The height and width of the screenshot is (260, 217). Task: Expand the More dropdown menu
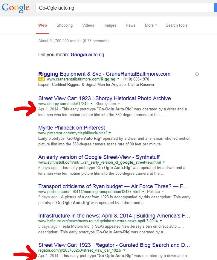tap(151, 25)
